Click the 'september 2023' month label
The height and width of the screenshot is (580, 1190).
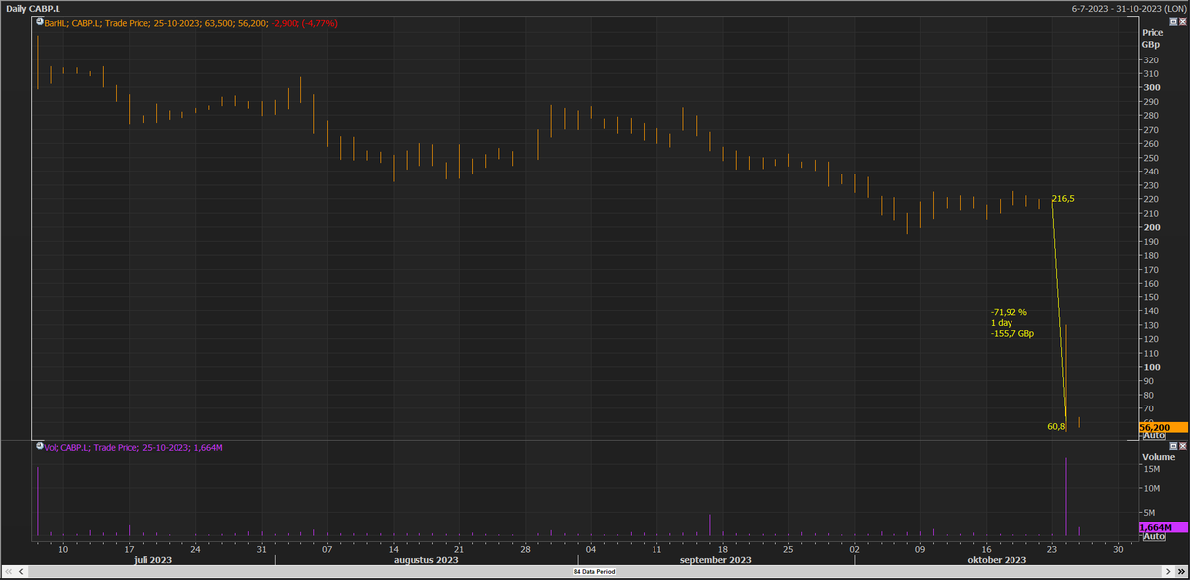pyautogui.click(x=714, y=560)
